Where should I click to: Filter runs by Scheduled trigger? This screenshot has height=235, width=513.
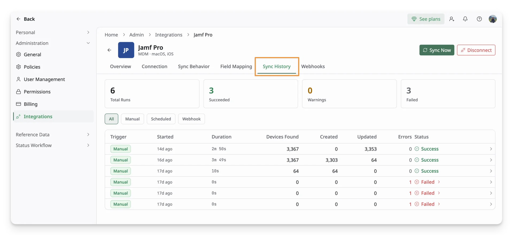click(161, 119)
